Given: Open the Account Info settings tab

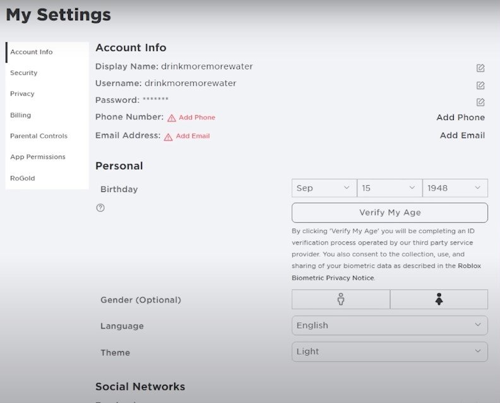Looking at the screenshot, I should tap(47, 52).
